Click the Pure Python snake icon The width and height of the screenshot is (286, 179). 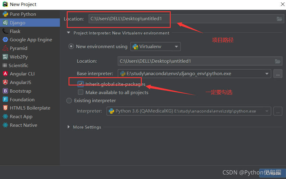[5, 14]
